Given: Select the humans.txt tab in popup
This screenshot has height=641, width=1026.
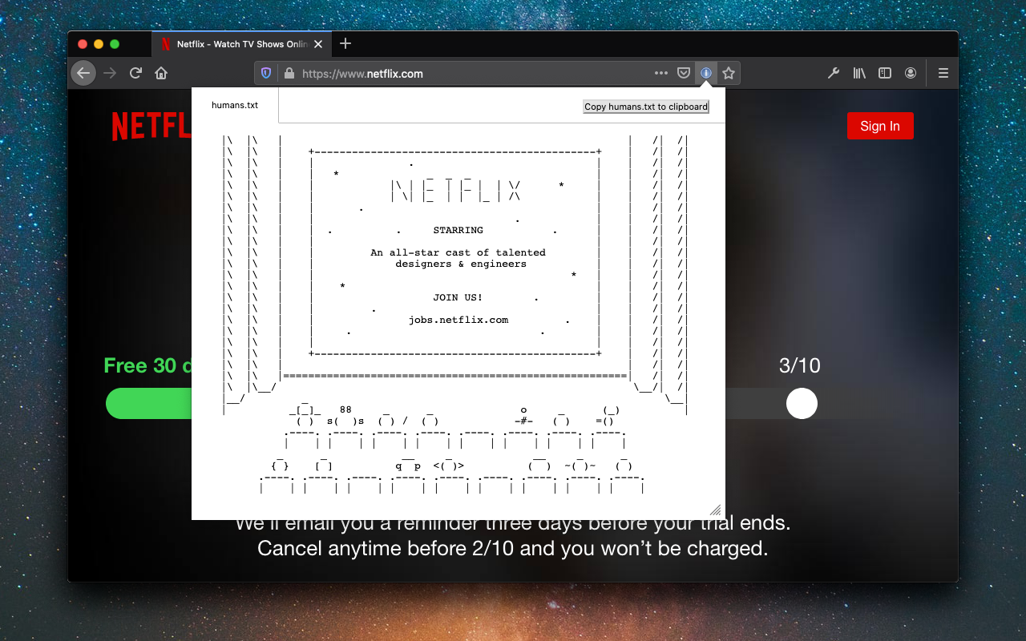Looking at the screenshot, I should tap(235, 105).
